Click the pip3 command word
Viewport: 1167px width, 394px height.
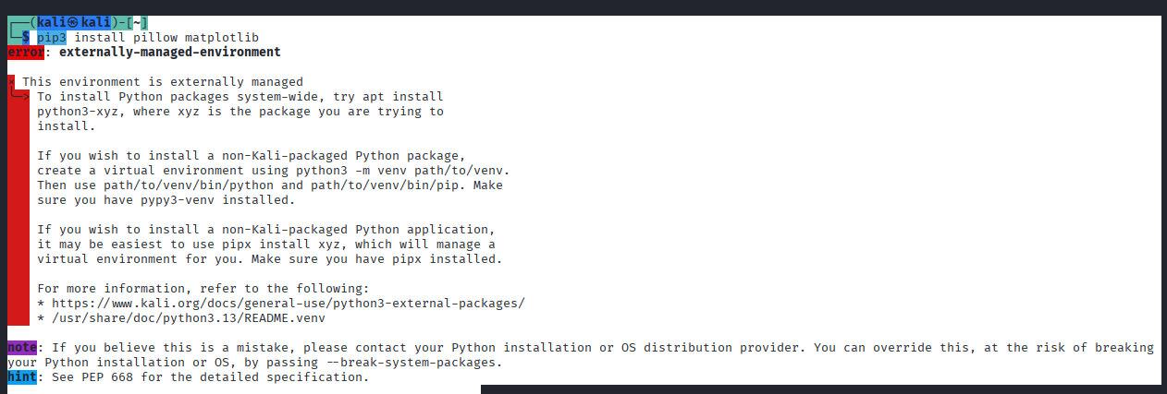coord(52,37)
